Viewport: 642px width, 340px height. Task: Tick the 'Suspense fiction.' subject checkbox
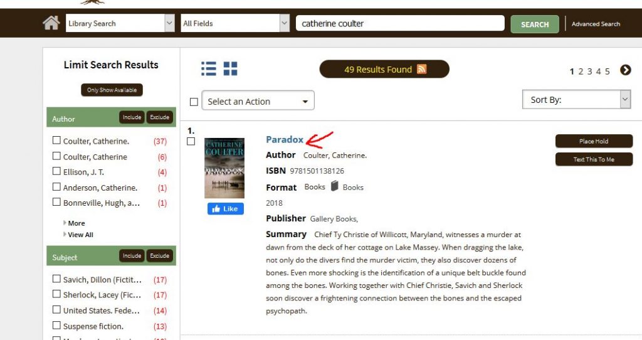[56, 325]
